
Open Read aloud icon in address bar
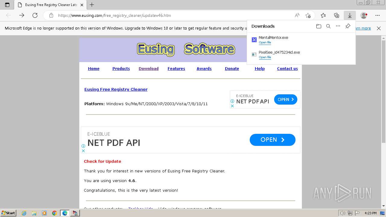point(297,15)
